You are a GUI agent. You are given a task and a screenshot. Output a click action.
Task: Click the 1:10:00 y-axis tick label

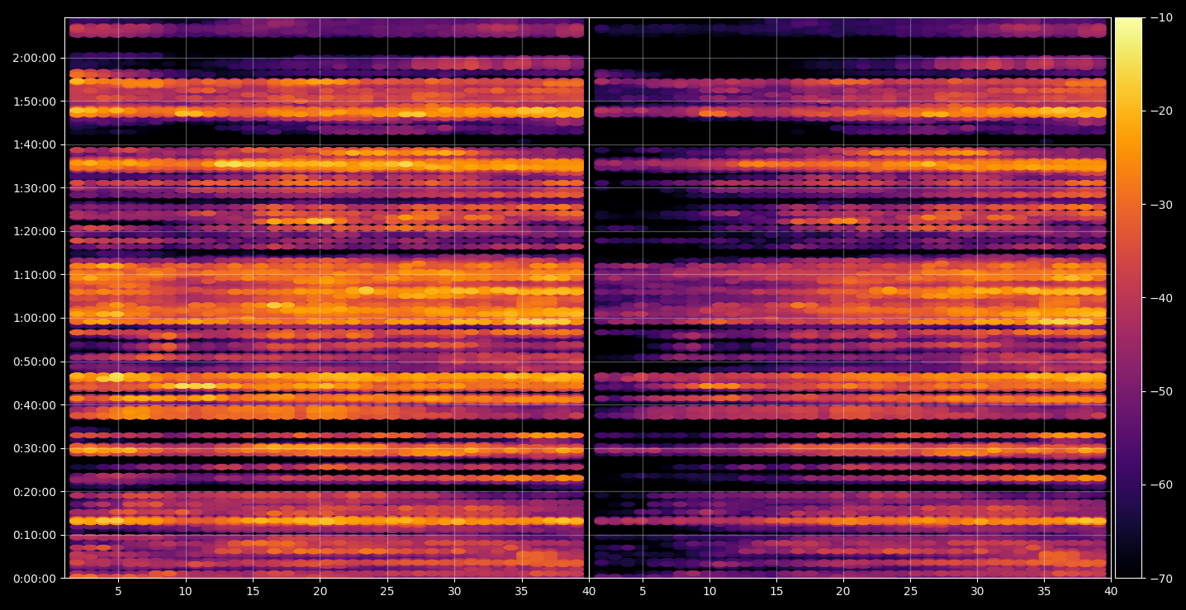coord(35,275)
